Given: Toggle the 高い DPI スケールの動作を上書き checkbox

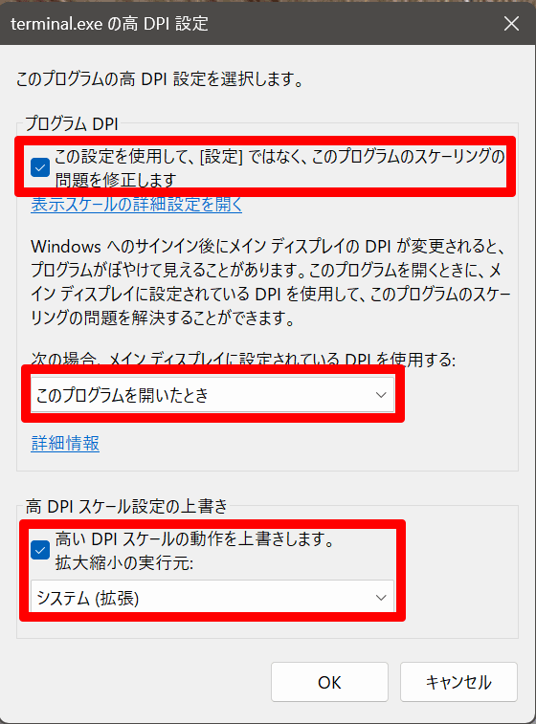Looking at the screenshot, I should 40,550.
